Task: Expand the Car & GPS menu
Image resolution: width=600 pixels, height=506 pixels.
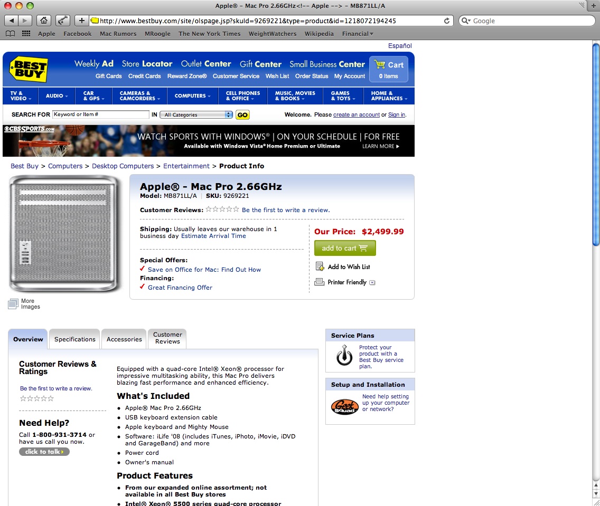Action: [94, 96]
